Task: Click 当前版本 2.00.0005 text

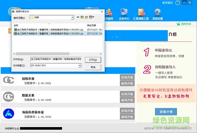Action: [x=38, y=100]
